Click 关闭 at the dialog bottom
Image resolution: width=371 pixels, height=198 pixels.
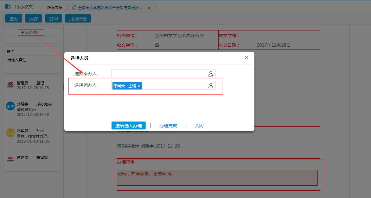click(199, 125)
